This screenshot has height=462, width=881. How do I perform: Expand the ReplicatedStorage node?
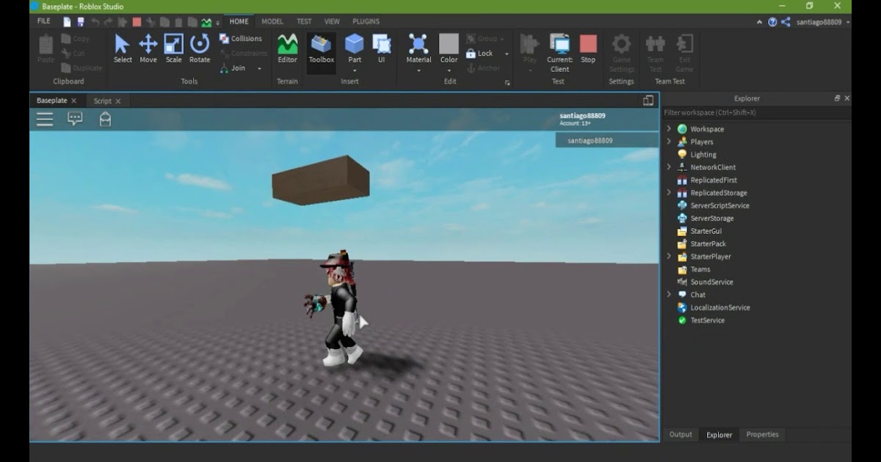pos(669,193)
